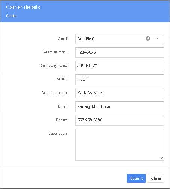Expand the Client dropdown arrow
Viewport: 170px width, 189px height.
[157, 38]
